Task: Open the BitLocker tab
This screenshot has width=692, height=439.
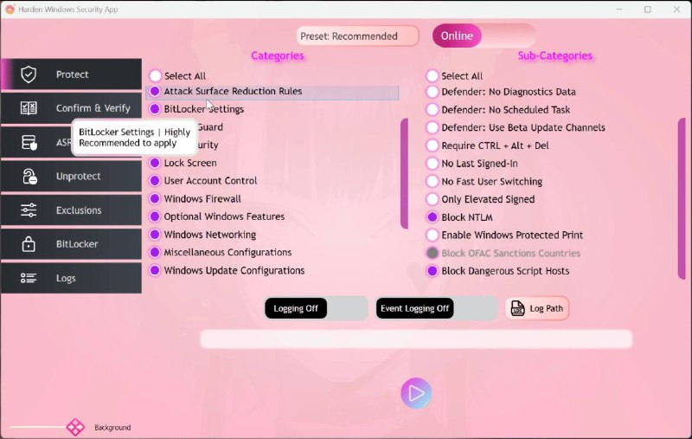Action: point(71,244)
